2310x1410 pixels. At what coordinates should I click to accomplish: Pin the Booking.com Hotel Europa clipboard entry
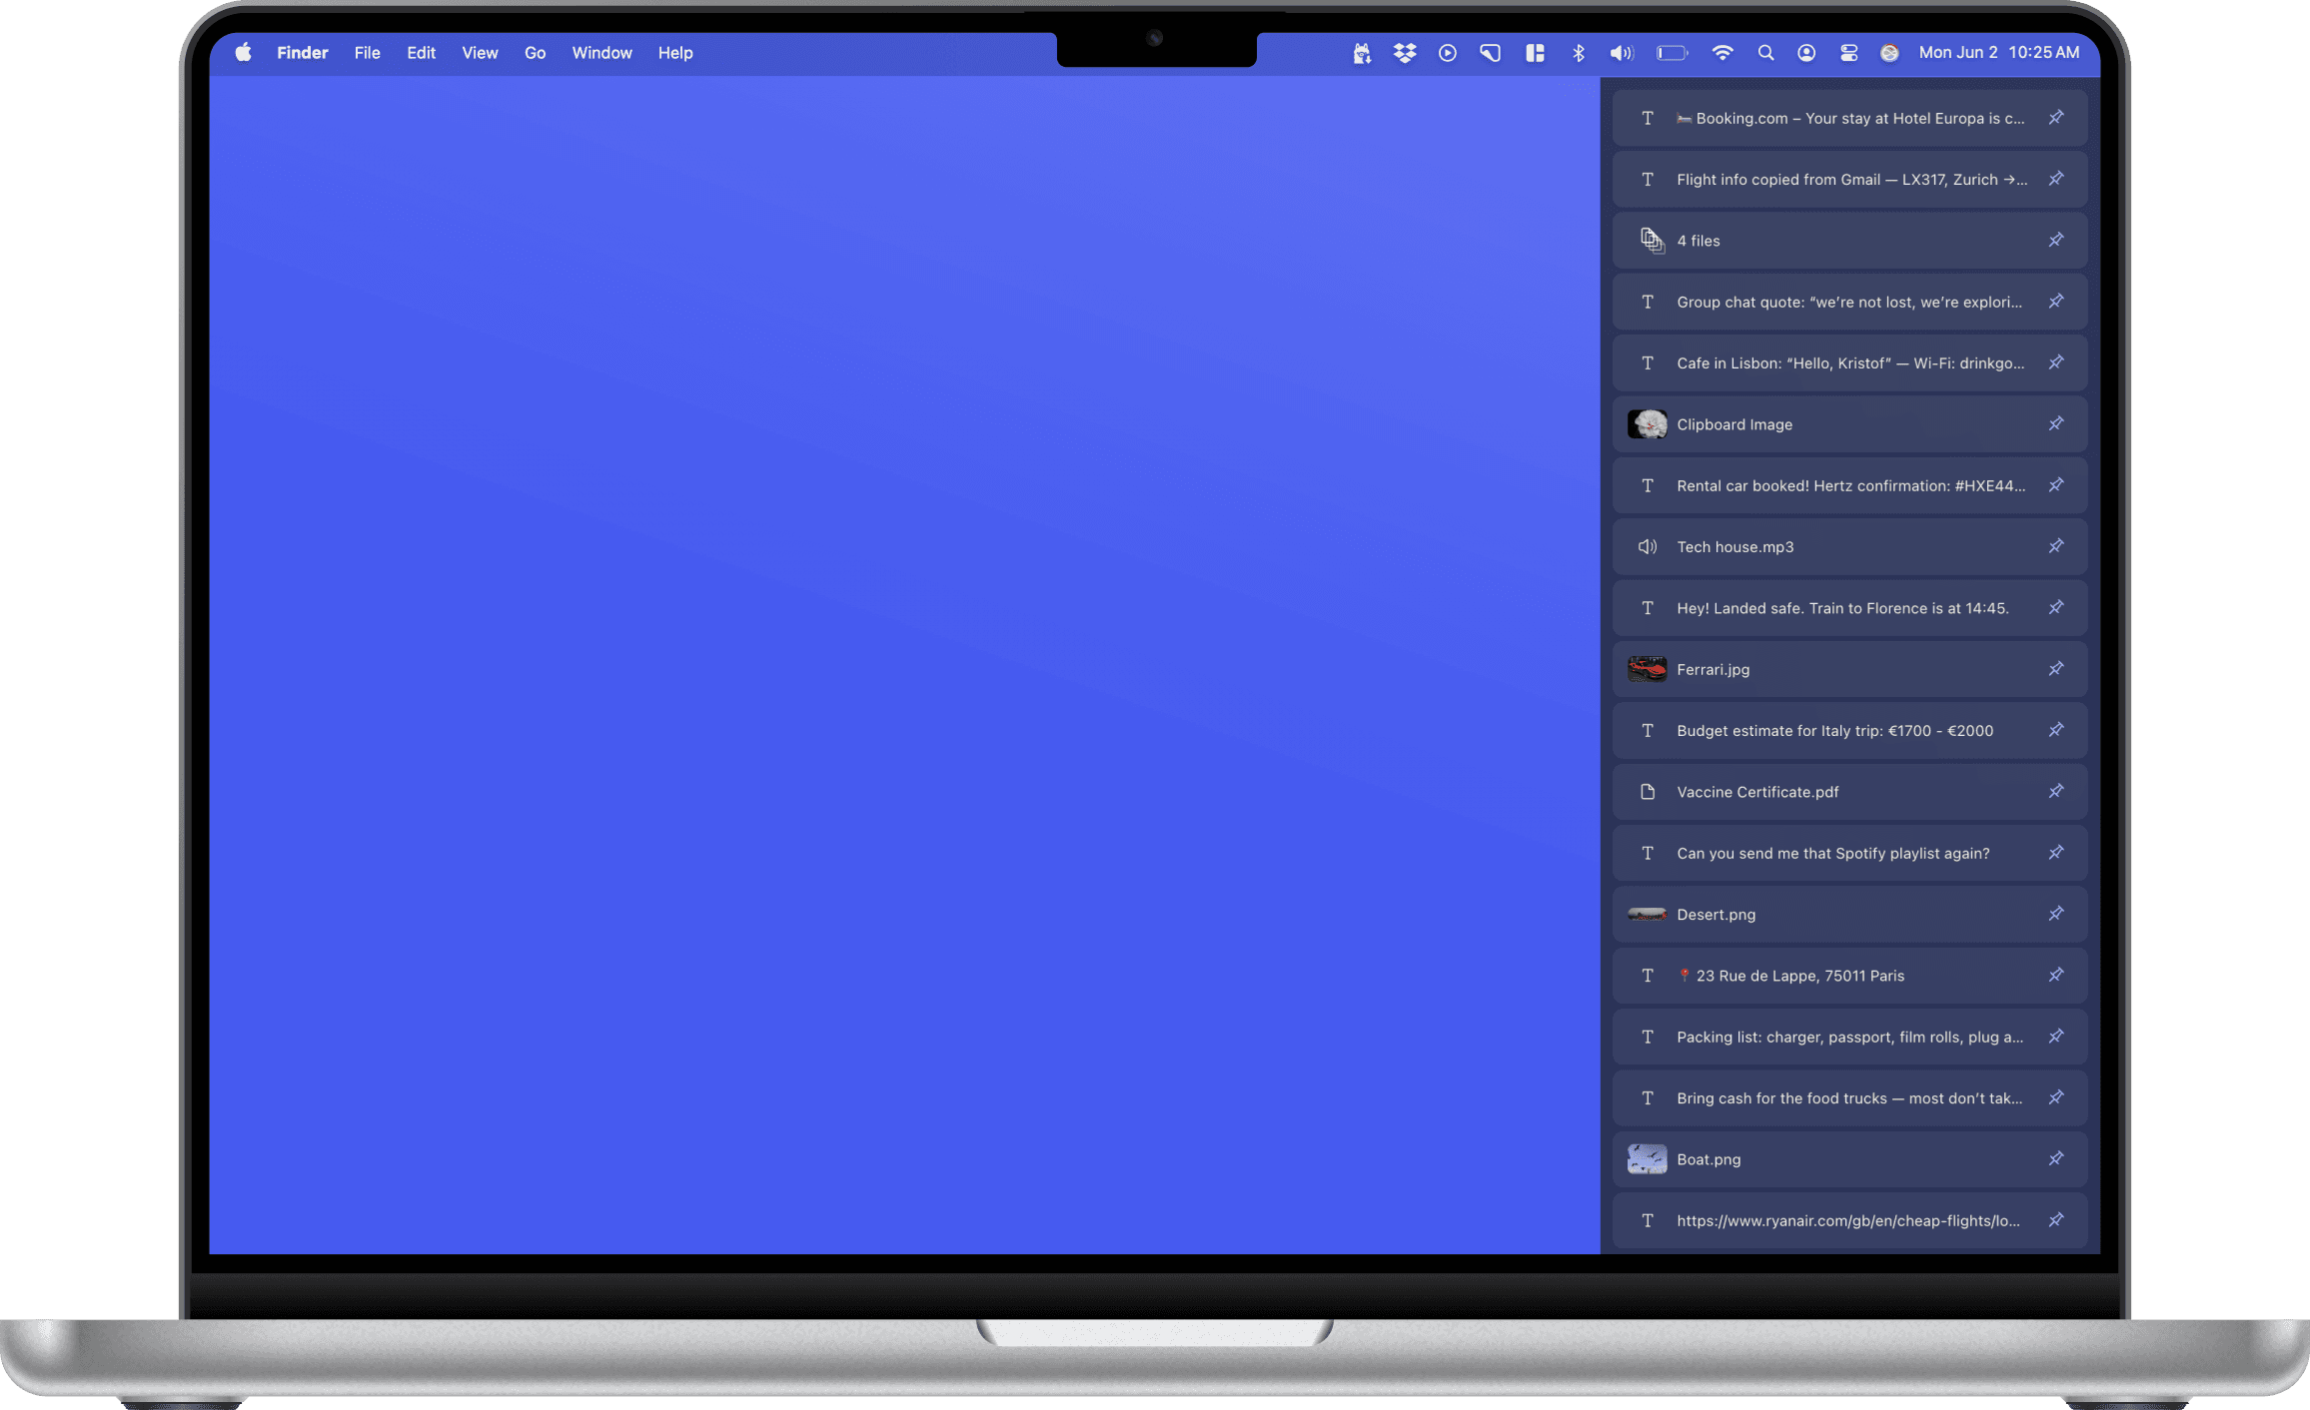point(2056,118)
